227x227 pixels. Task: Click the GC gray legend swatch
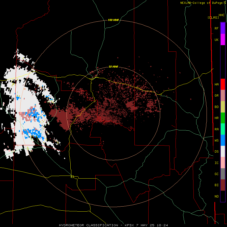tap(223, 174)
